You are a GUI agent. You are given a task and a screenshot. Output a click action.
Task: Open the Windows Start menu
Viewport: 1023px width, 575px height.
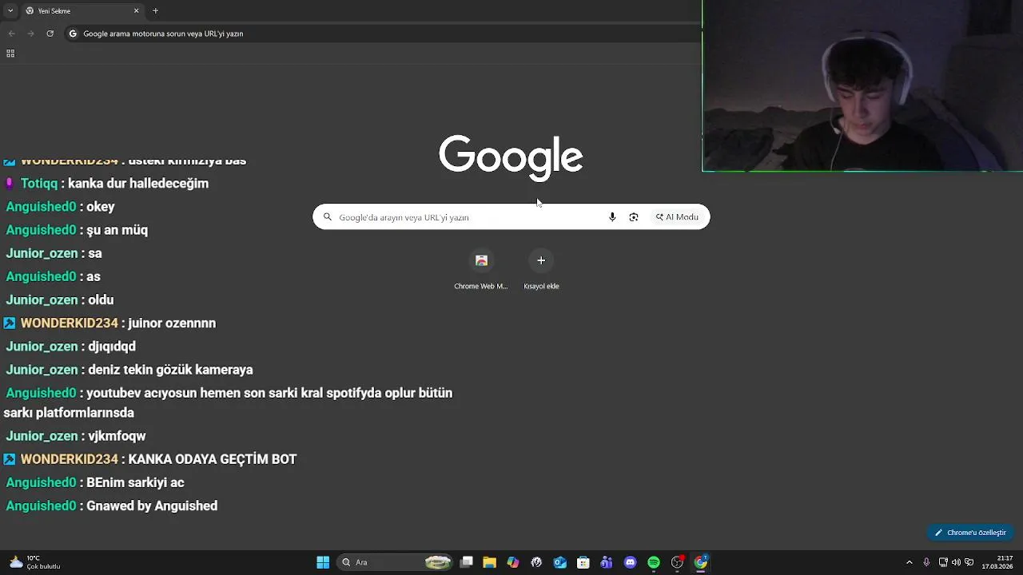tap(323, 562)
